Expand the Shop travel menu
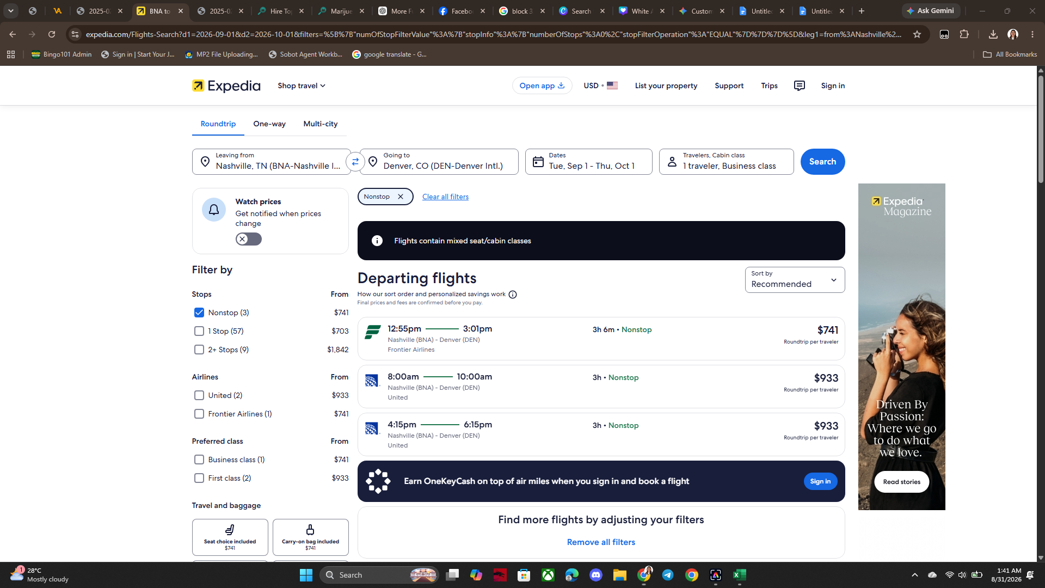1045x588 pixels. point(302,86)
